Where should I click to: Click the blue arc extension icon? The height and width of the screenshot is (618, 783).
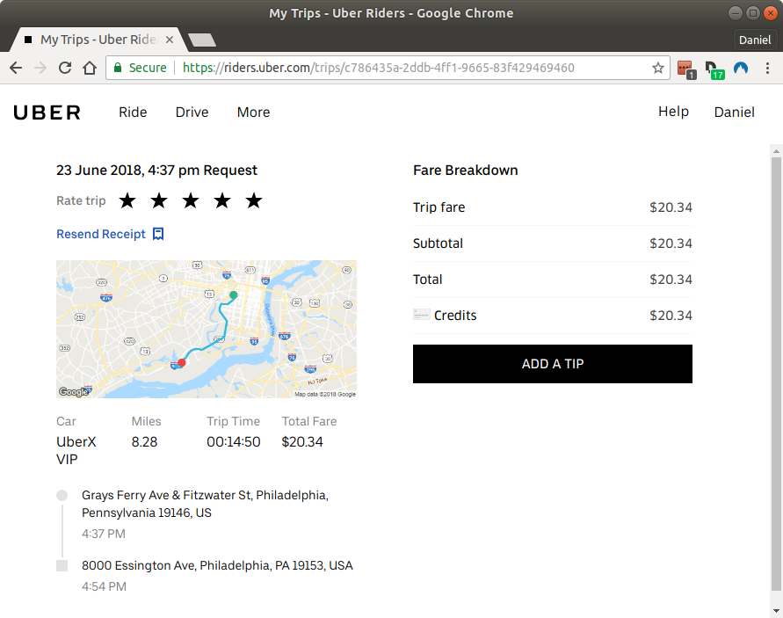click(741, 68)
